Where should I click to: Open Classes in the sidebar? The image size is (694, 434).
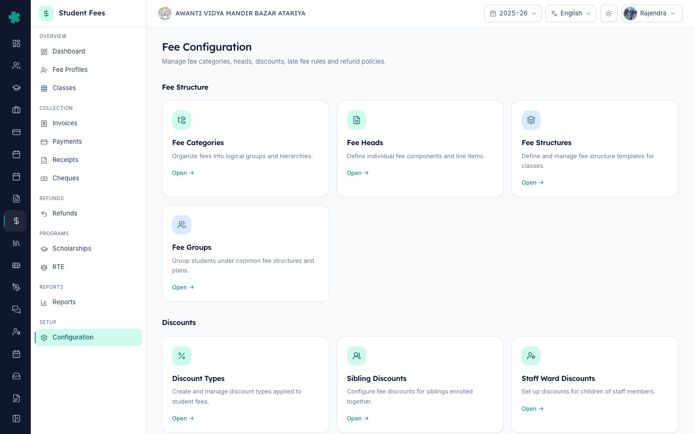(x=88, y=88)
